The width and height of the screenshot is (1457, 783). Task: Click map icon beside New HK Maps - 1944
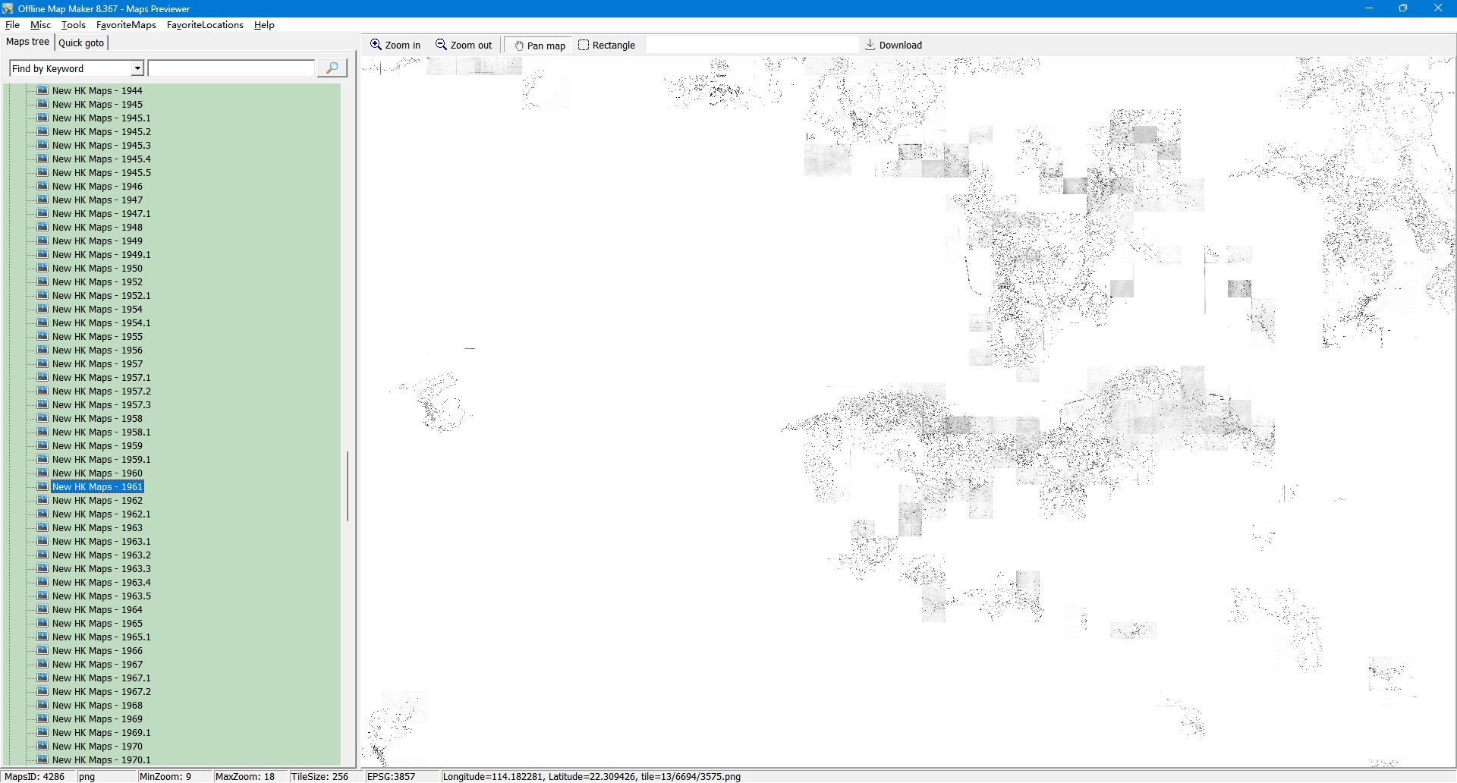coord(42,90)
